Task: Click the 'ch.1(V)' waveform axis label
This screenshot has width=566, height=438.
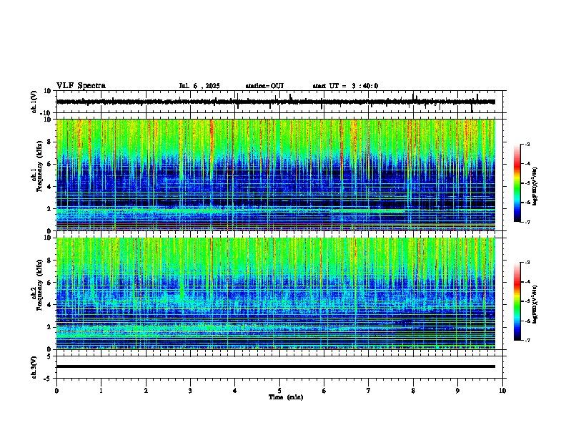Action: pos(34,102)
